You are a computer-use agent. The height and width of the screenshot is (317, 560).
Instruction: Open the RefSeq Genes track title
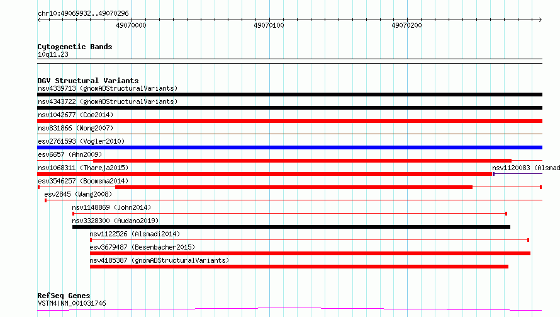click(x=64, y=296)
